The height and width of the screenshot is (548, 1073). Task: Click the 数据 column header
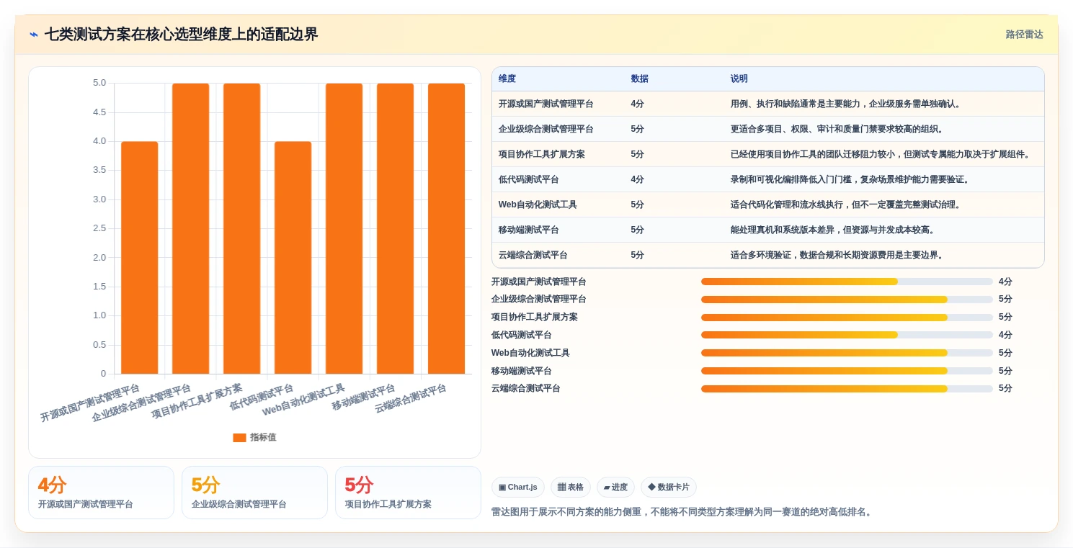point(639,78)
